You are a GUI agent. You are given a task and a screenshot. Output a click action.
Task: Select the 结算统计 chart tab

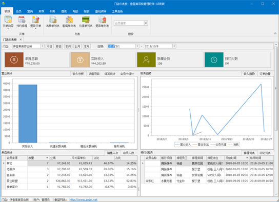pyautogui.click(x=110, y=74)
